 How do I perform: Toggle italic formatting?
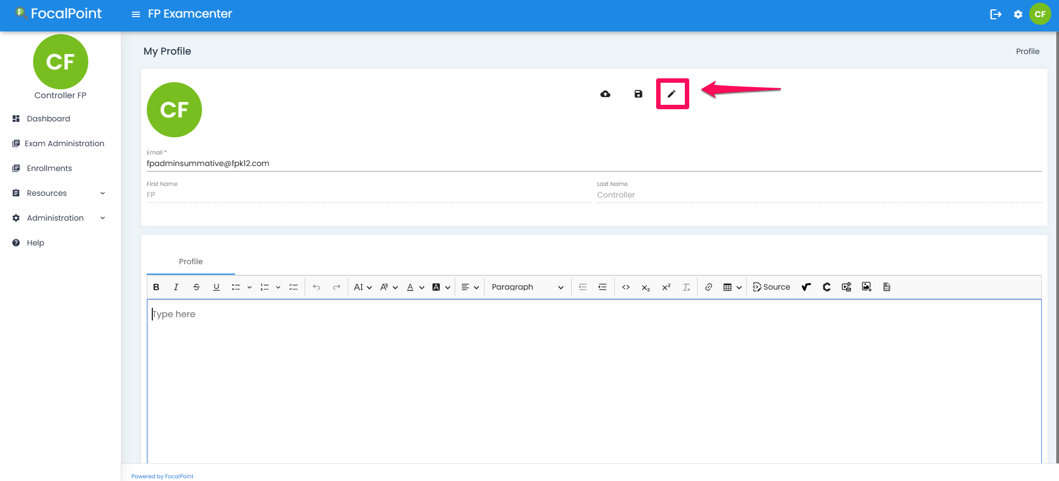click(x=176, y=287)
